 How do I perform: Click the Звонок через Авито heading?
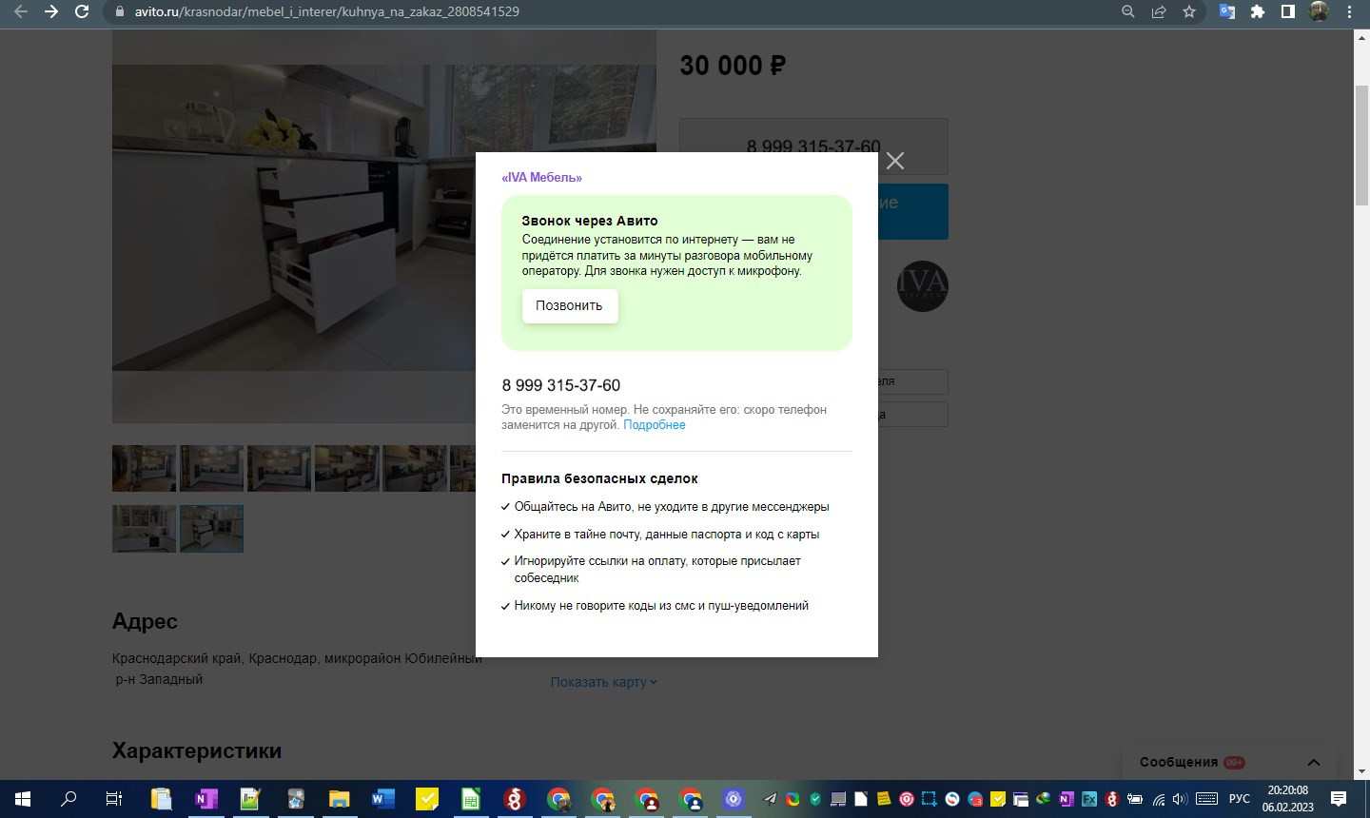coord(590,221)
